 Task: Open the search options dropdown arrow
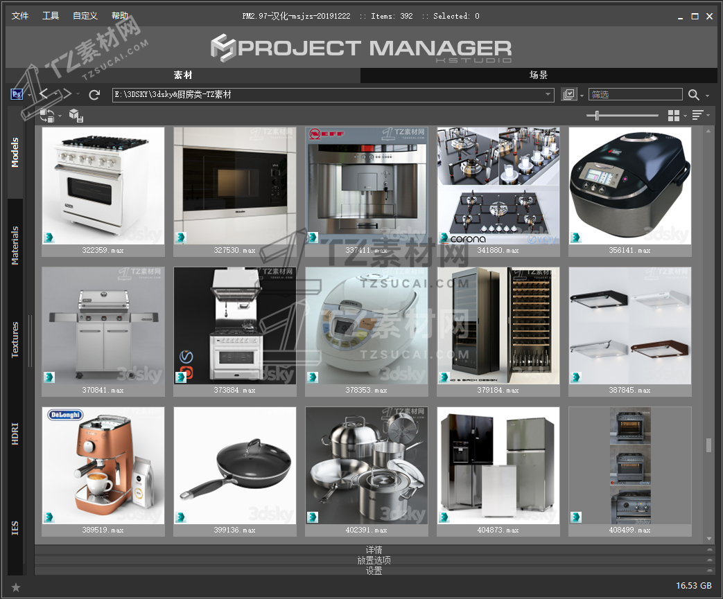[x=707, y=96]
